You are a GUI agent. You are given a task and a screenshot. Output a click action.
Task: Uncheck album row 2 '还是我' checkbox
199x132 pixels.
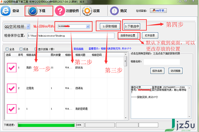(x=12, y=88)
